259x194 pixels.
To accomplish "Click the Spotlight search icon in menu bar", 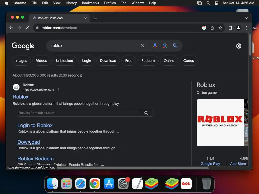I will (x=208, y=3).
